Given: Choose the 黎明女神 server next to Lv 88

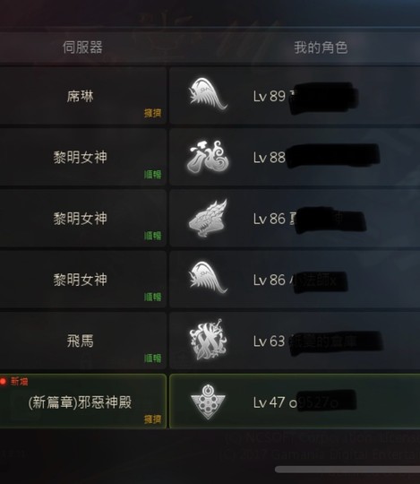Looking at the screenshot, I should coord(82,157).
